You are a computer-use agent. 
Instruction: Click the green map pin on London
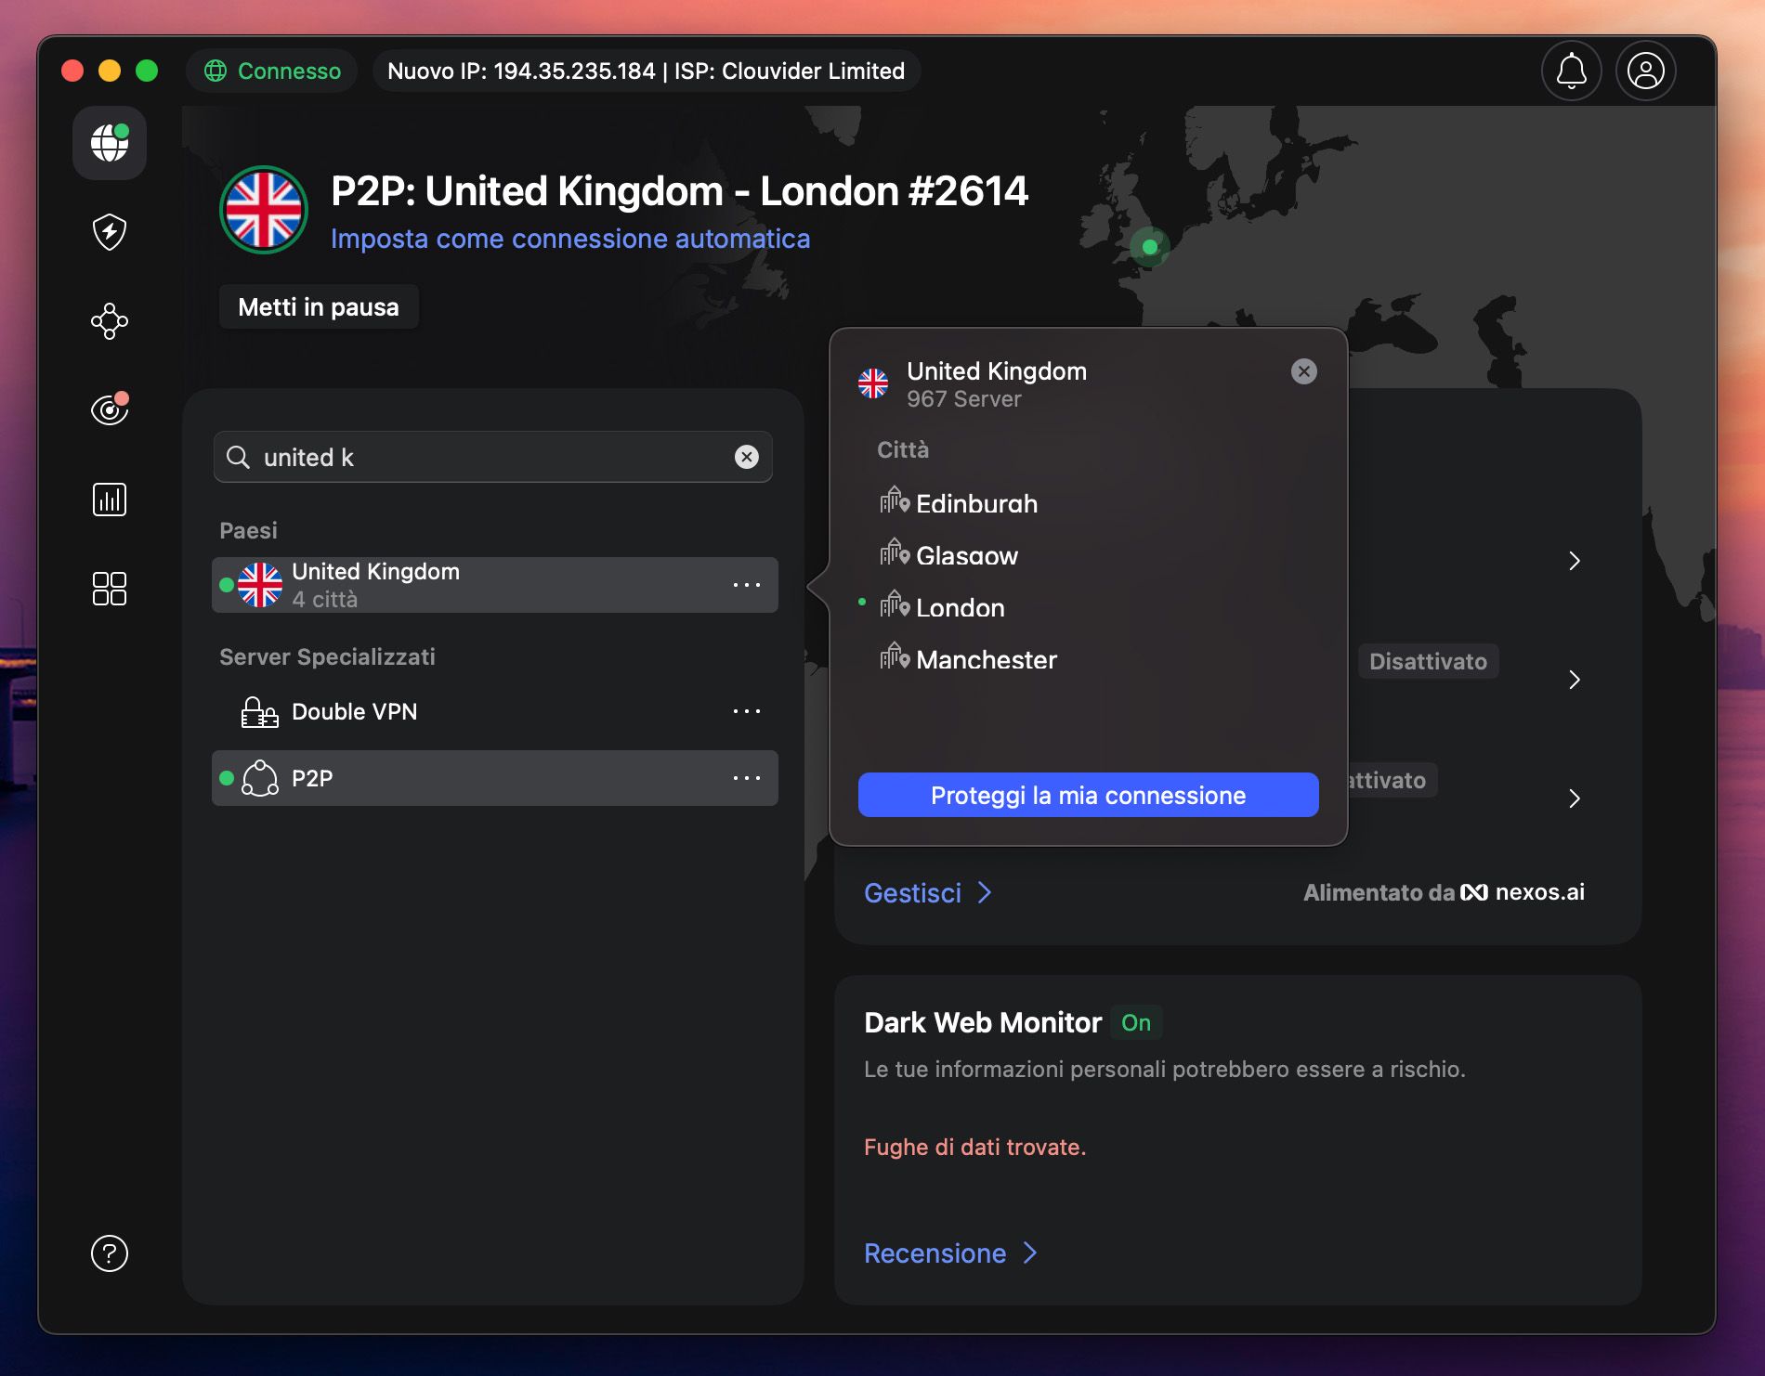(x=1150, y=247)
